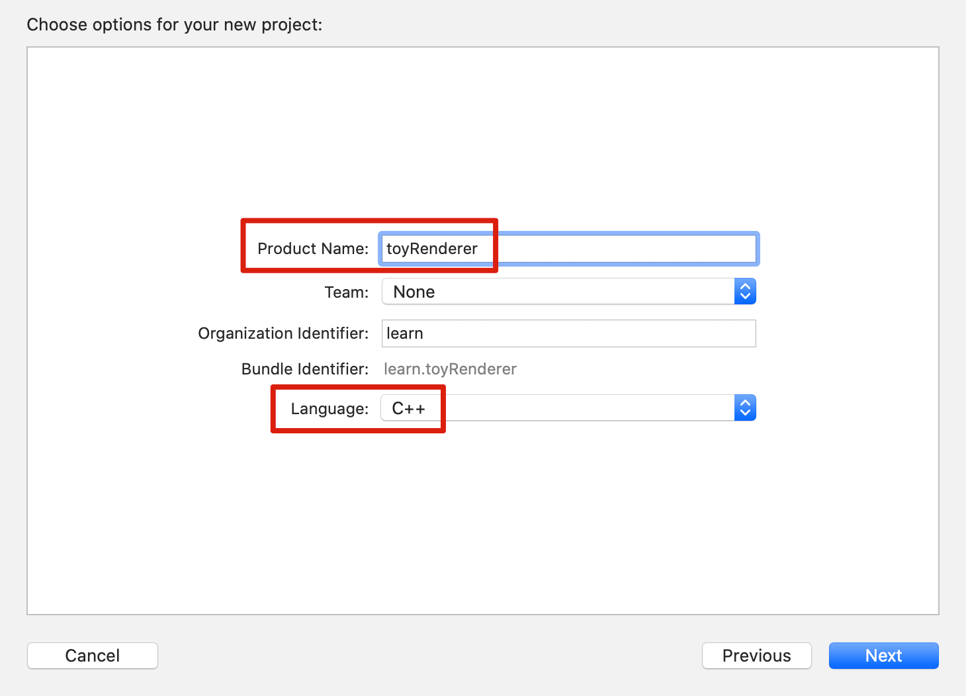Screen dimensions: 966x696
Task: Click the Cancel button
Action: [x=93, y=656]
